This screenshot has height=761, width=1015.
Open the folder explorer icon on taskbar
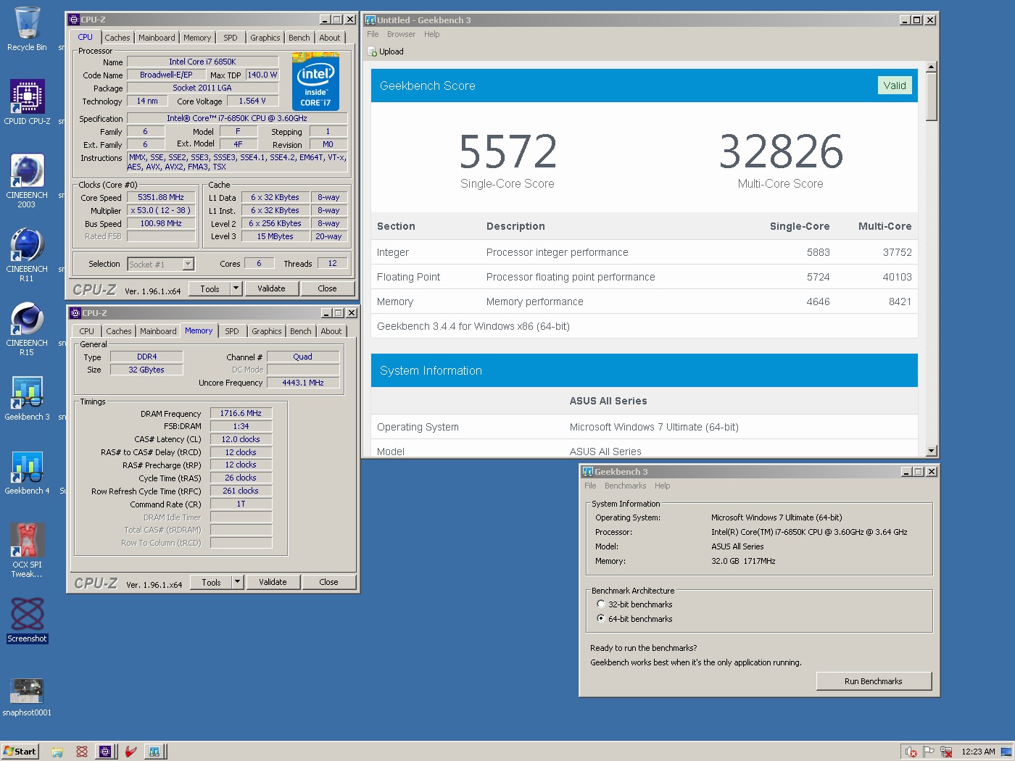[x=57, y=752]
